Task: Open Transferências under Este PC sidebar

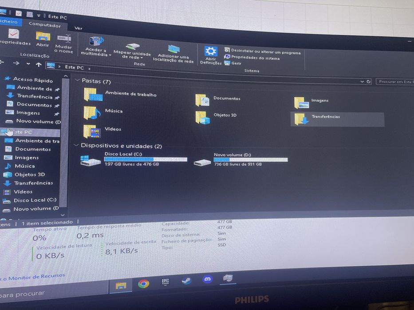Action: click(28, 183)
